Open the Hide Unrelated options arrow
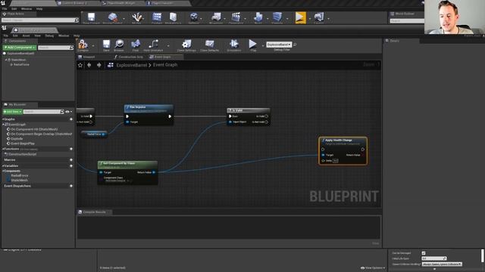This screenshot has width=485, height=272. point(168,45)
